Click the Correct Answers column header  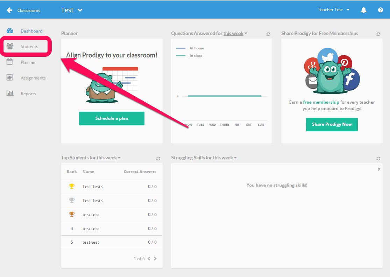140,172
